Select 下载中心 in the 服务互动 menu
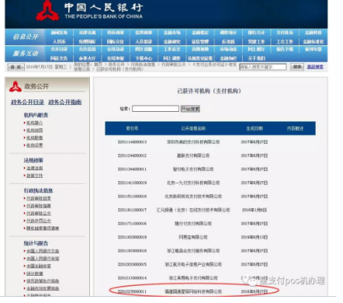This screenshot has width=343, height=303. [x=144, y=58]
